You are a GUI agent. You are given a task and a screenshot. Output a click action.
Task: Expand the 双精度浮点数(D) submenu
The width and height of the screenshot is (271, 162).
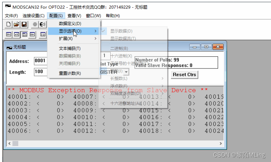point(133,94)
